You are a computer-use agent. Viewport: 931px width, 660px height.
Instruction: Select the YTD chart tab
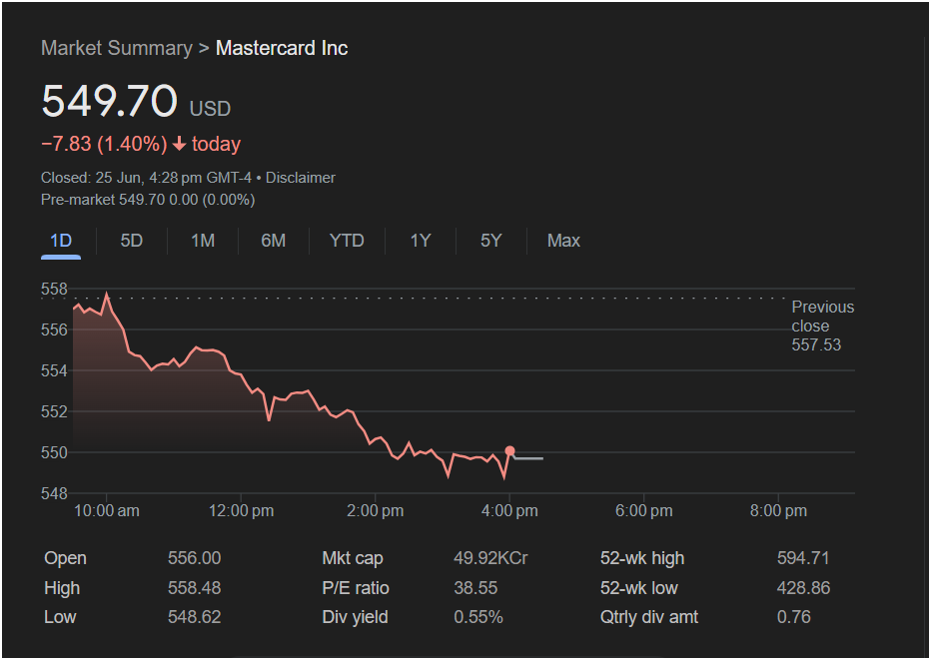[x=347, y=241]
